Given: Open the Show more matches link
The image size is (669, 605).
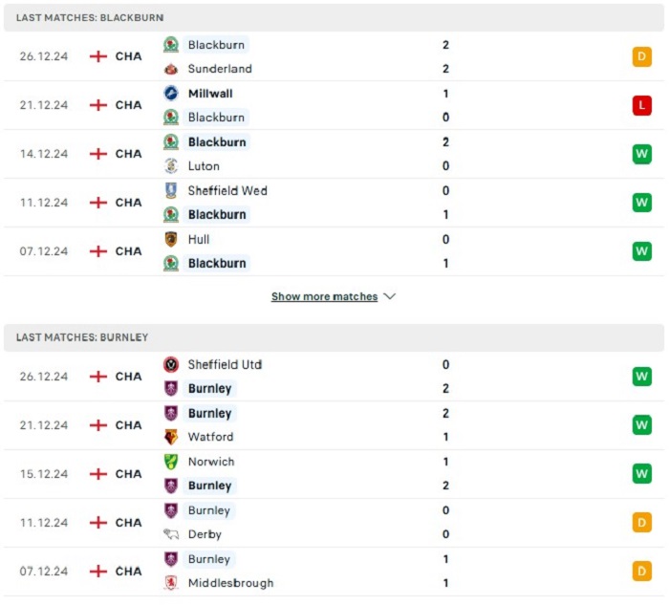Looking at the screenshot, I should (324, 296).
